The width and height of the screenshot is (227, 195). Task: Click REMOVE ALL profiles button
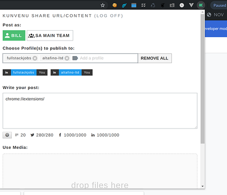(x=155, y=58)
